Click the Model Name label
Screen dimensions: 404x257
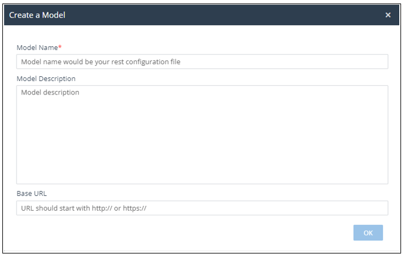(x=37, y=47)
